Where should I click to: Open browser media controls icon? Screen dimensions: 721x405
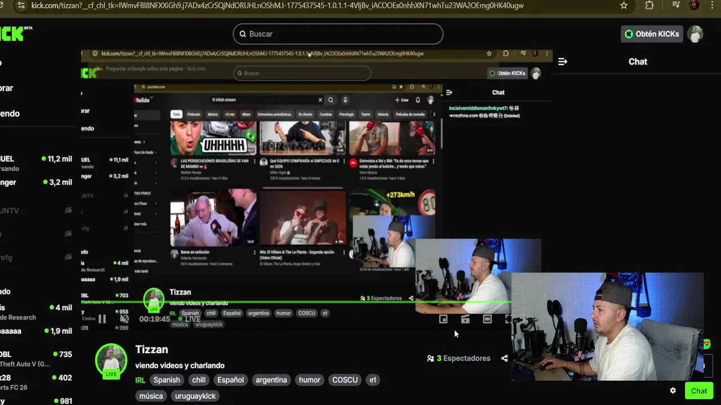[677, 5]
